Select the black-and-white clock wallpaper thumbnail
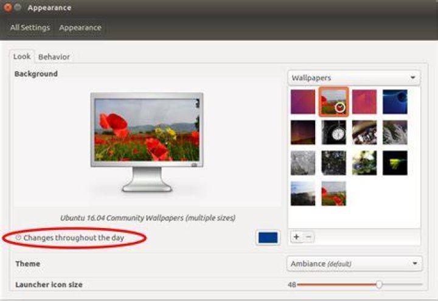The width and height of the screenshot is (438, 301). point(333,133)
